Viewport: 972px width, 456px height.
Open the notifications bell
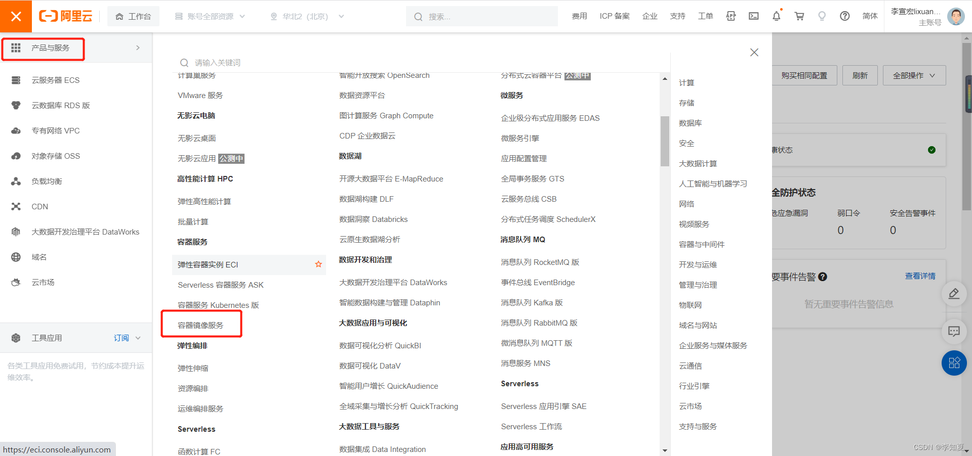776,17
